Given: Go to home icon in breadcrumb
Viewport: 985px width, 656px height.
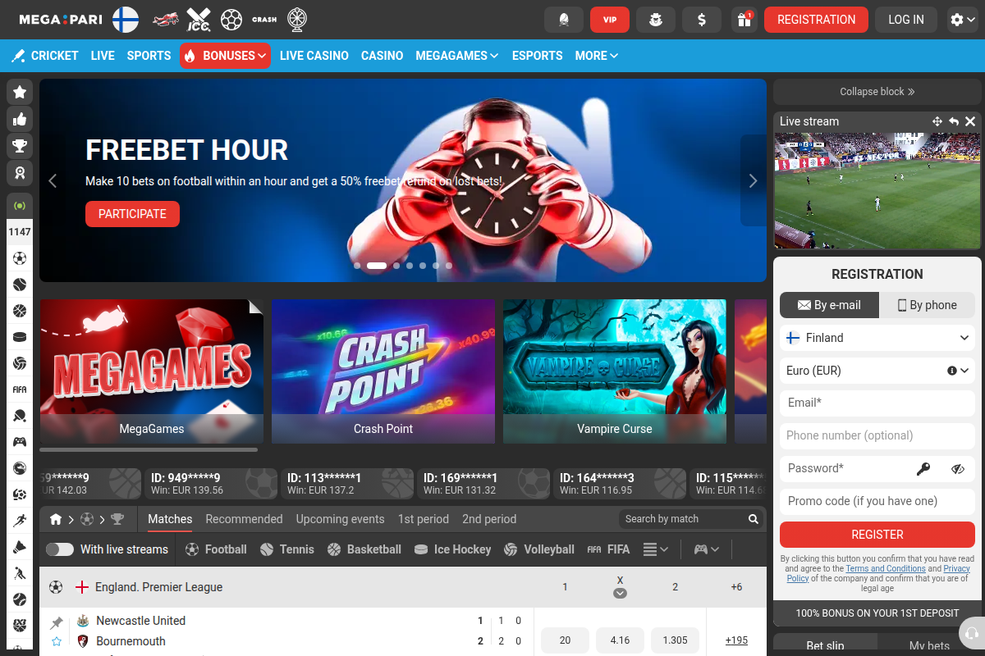Looking at the screenshot, I should pos(56,519).
